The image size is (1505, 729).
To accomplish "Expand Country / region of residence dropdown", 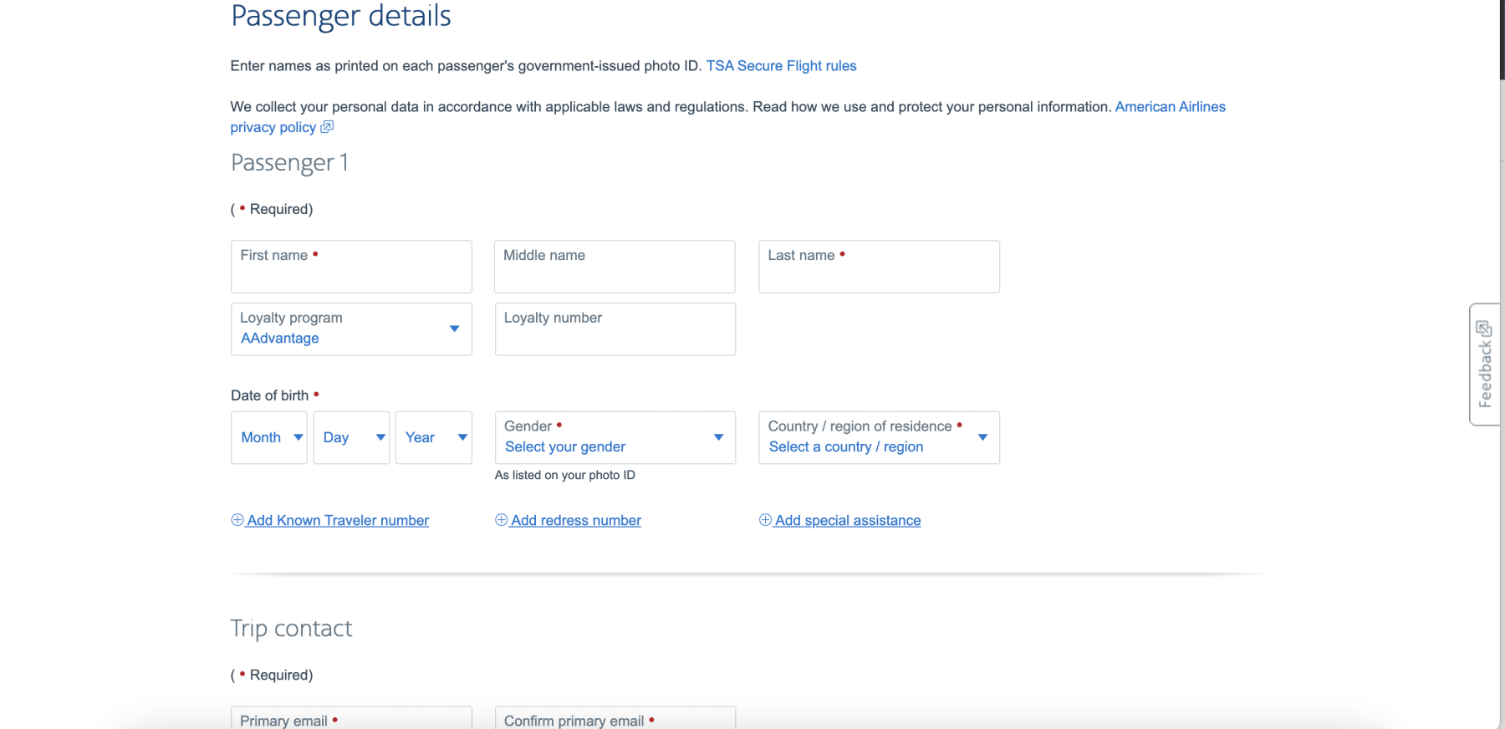I will pos(879,437).
